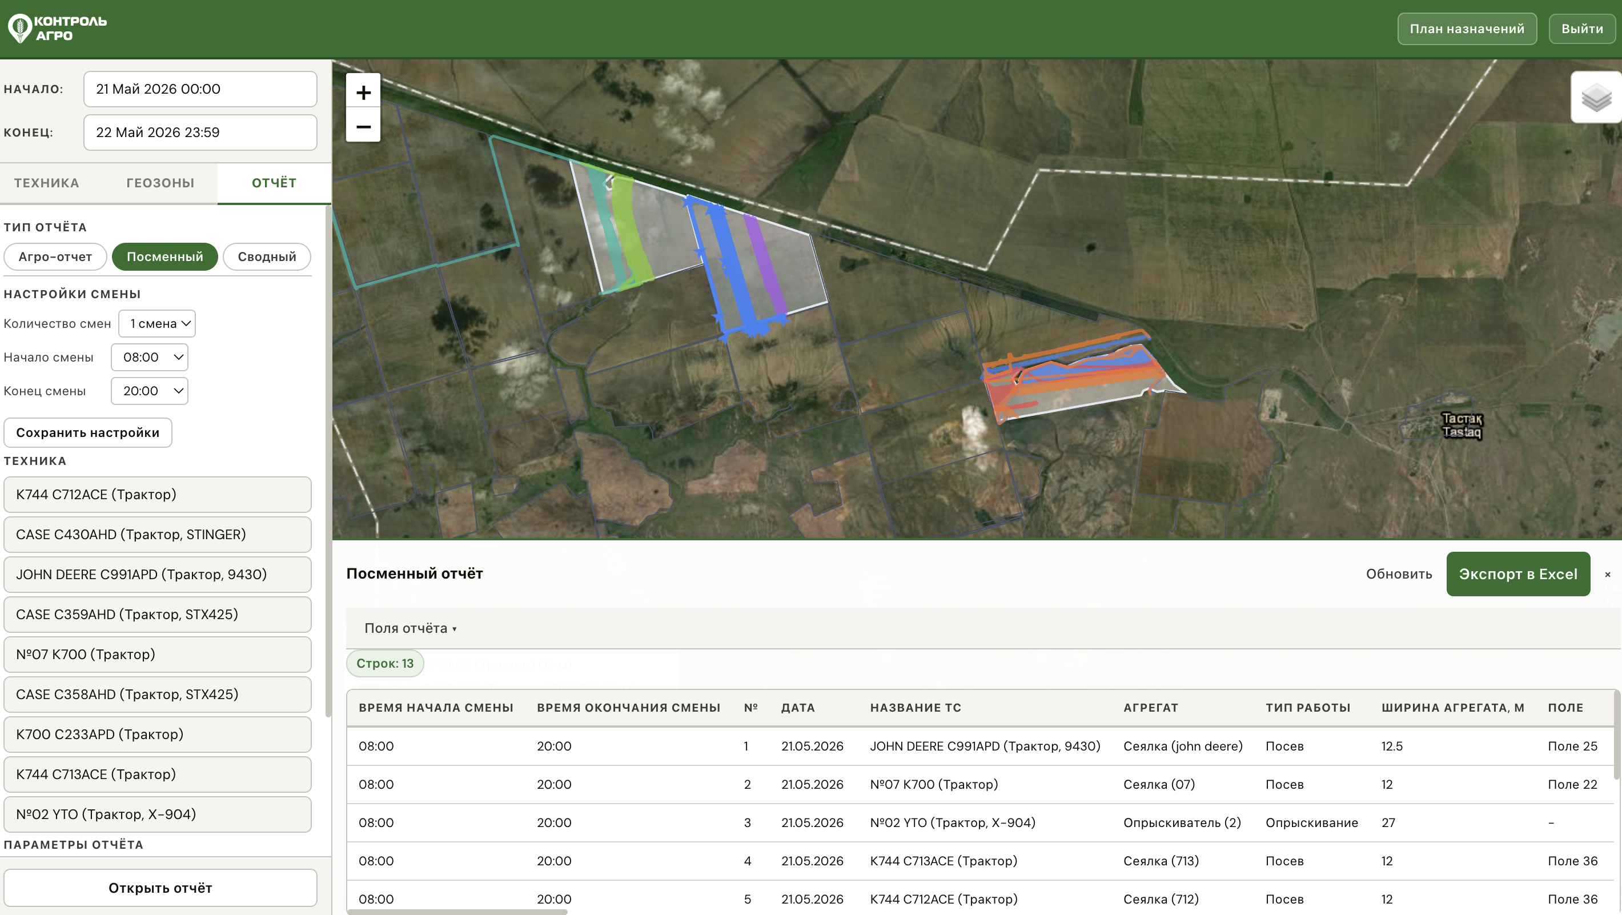This screenshot has width=1622, height=915.
Task: Close the Посменный отчёт panel
Action: (x=1608, y=575)
